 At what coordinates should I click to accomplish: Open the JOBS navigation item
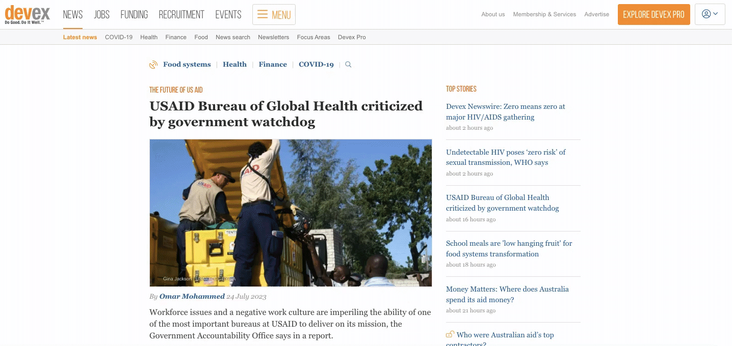[102, 15]
